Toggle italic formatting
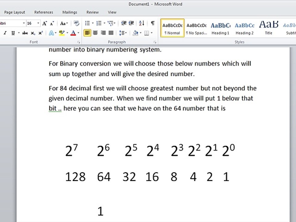The width and height of the screenshot is (296, 222). coord(5,33)
